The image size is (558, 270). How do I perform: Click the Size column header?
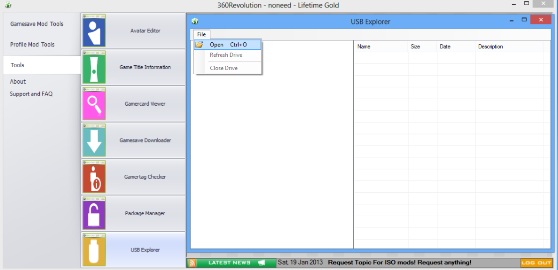[416, 47]
